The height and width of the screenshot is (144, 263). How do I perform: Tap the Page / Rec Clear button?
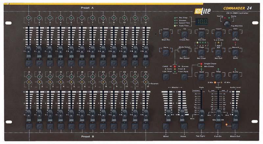click(x=202, y=53)
